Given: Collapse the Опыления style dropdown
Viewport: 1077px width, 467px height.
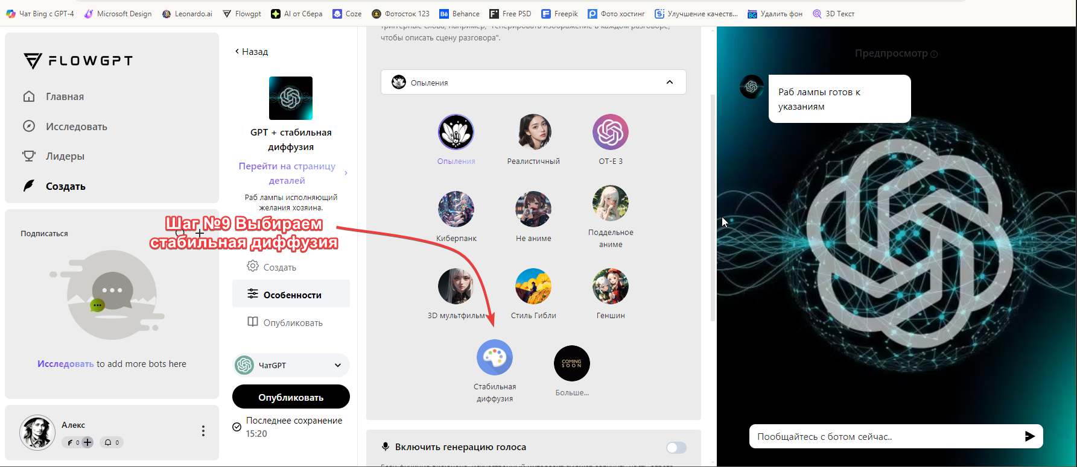Looking at the screenshot, I should coord(669,83).
